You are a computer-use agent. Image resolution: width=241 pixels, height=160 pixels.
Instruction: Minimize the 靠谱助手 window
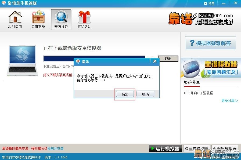pyautogui.click(x=224, y=3)
